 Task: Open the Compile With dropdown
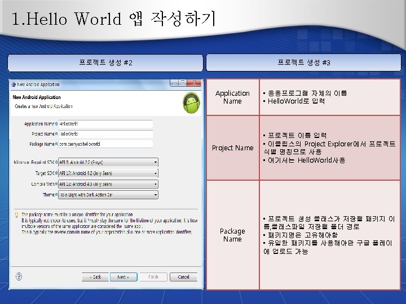108,184
